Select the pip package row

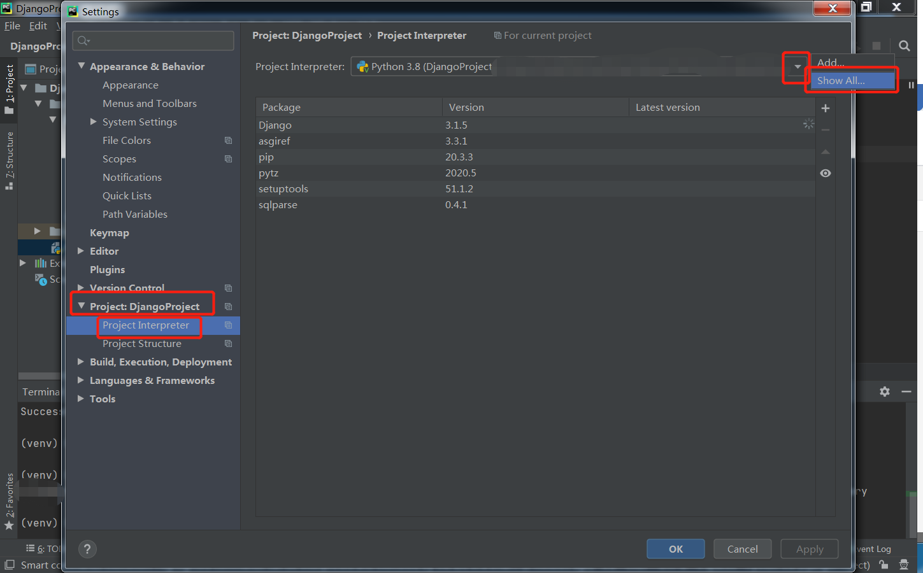535,157
